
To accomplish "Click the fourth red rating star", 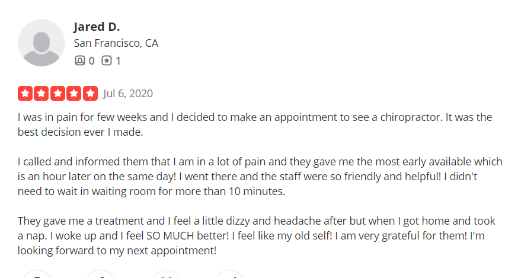I will coord(74,94).
